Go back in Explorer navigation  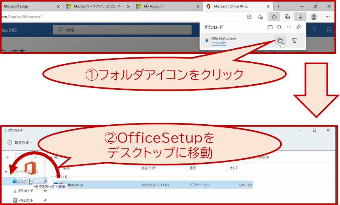8,157
